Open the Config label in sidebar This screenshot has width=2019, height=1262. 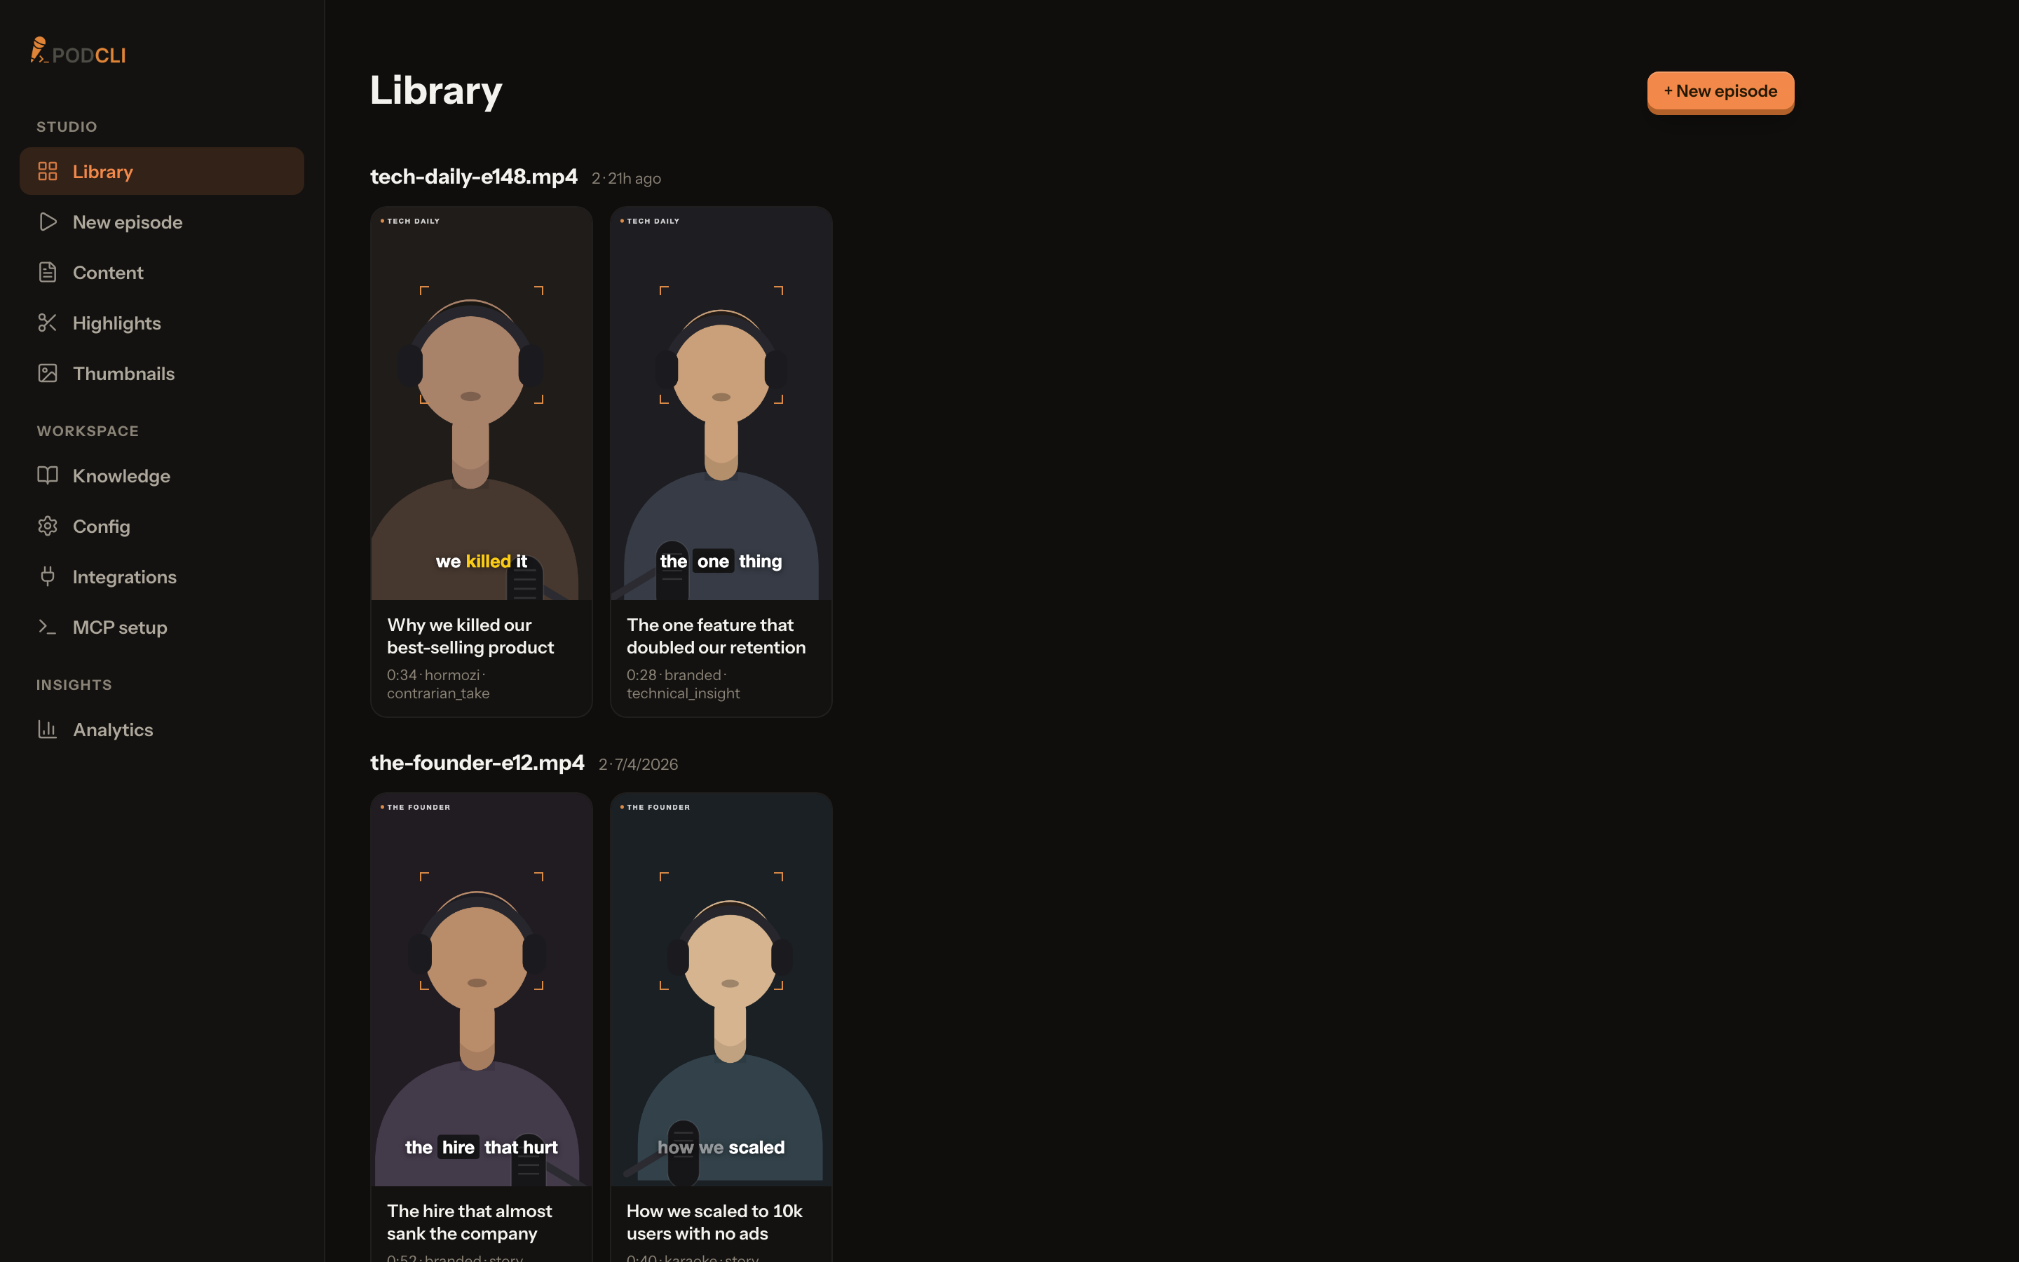click(x=101, y=527)
